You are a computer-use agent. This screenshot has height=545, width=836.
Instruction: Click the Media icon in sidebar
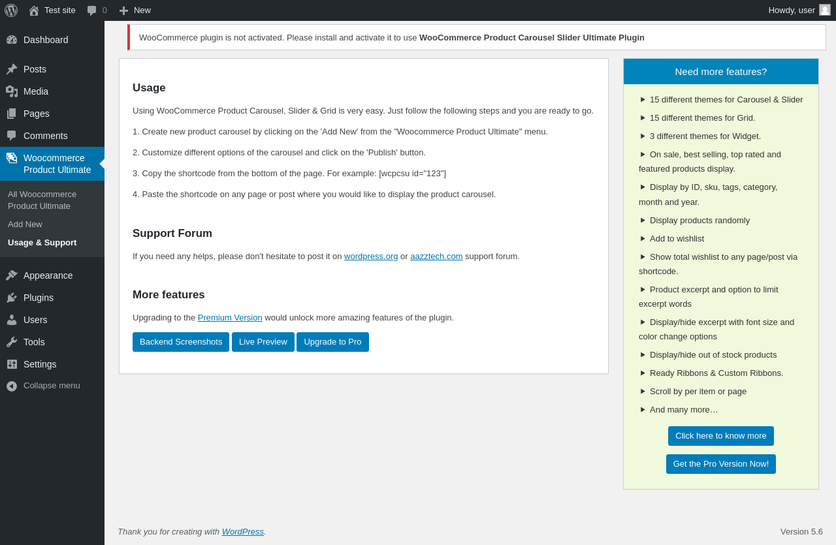(12, 91)
